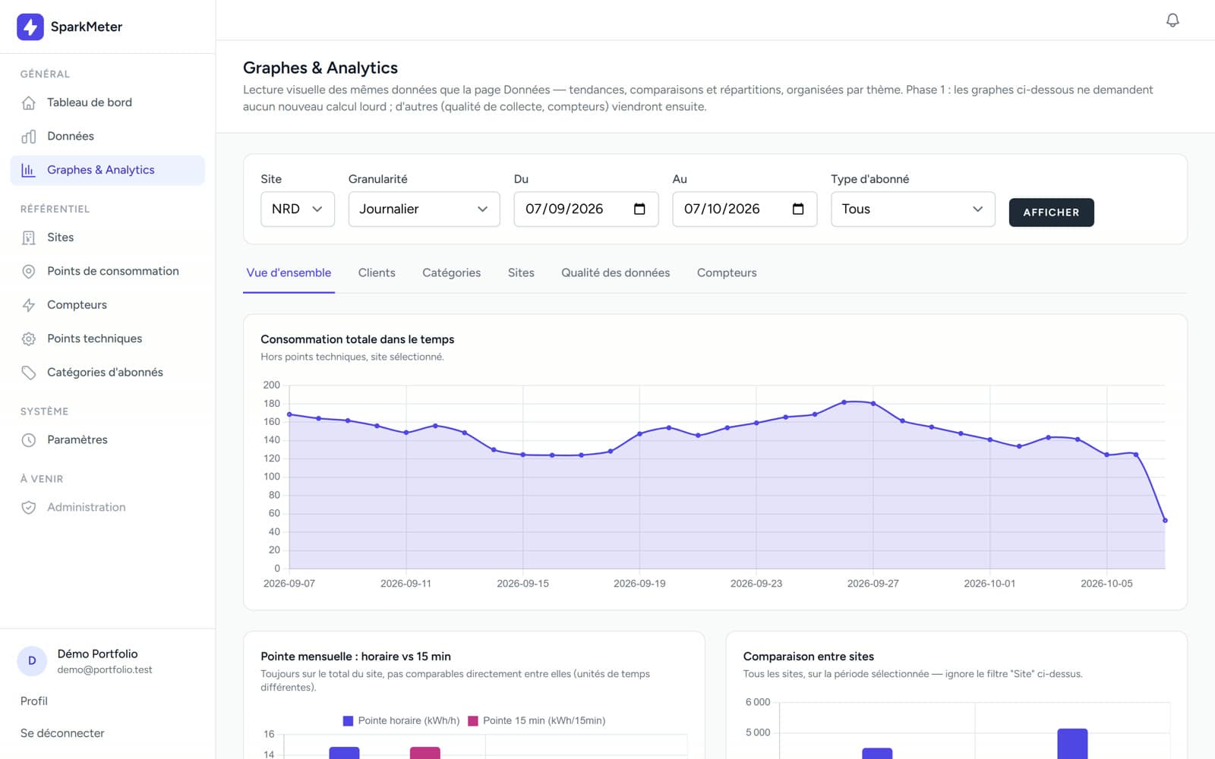Click the bar icon beside Données

(x=29, y=137)
